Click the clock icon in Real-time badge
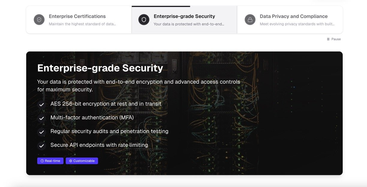 [42, 161]
